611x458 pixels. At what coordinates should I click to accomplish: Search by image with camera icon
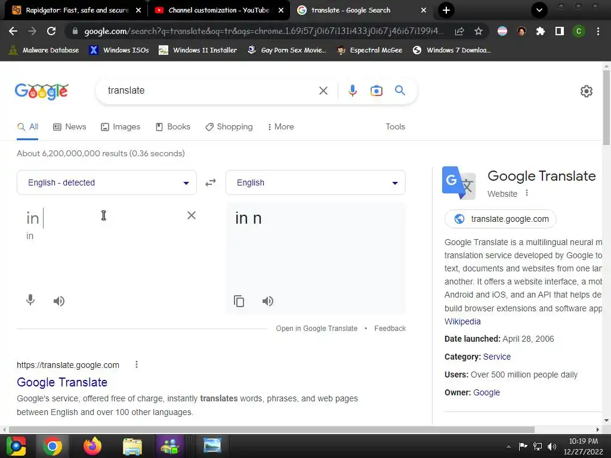pos(377,91)
